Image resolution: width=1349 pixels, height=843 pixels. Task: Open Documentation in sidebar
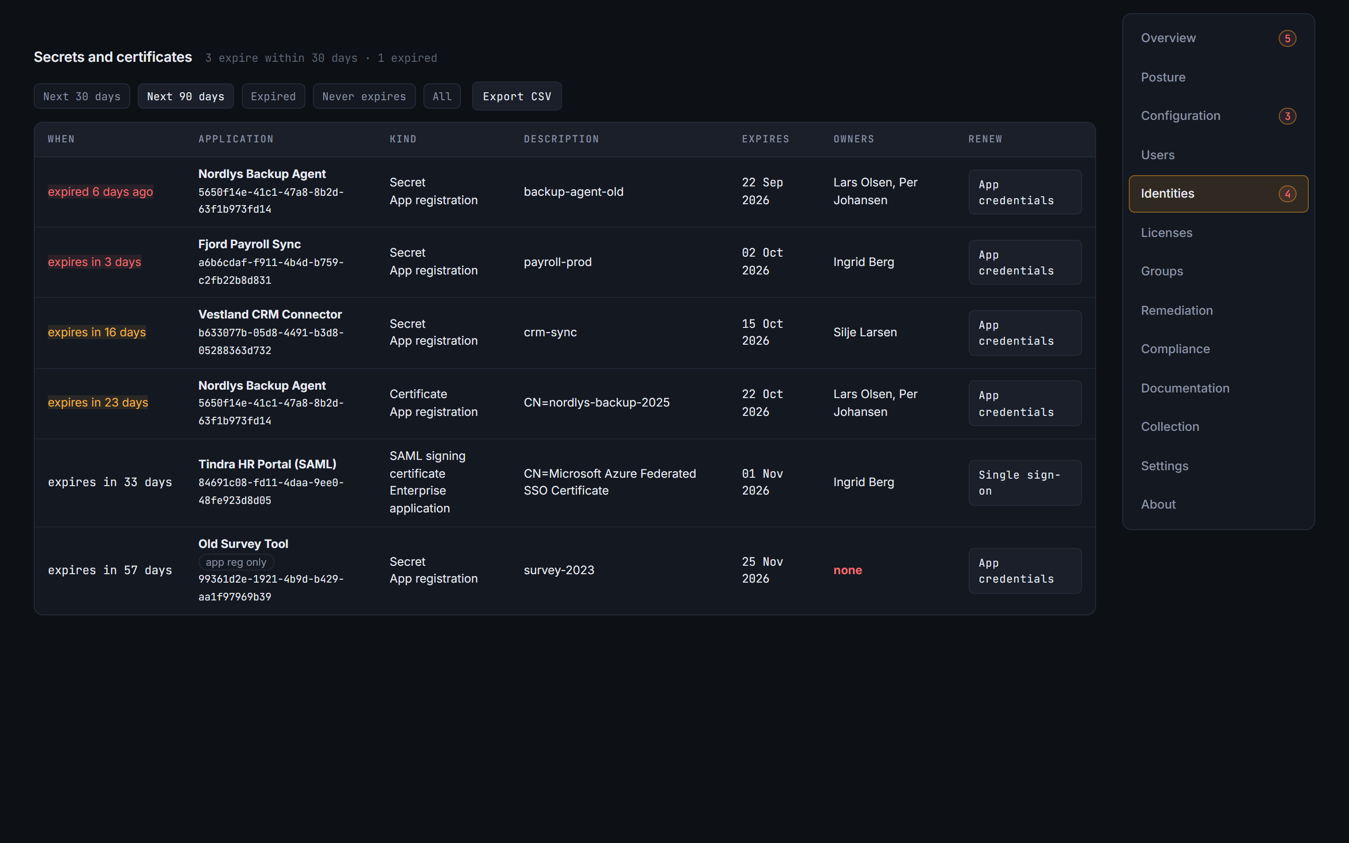[x=1219, y=388]
